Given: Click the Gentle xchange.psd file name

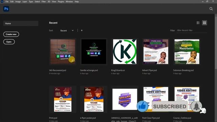Looking at the screenshot, I should click(89, 70).
